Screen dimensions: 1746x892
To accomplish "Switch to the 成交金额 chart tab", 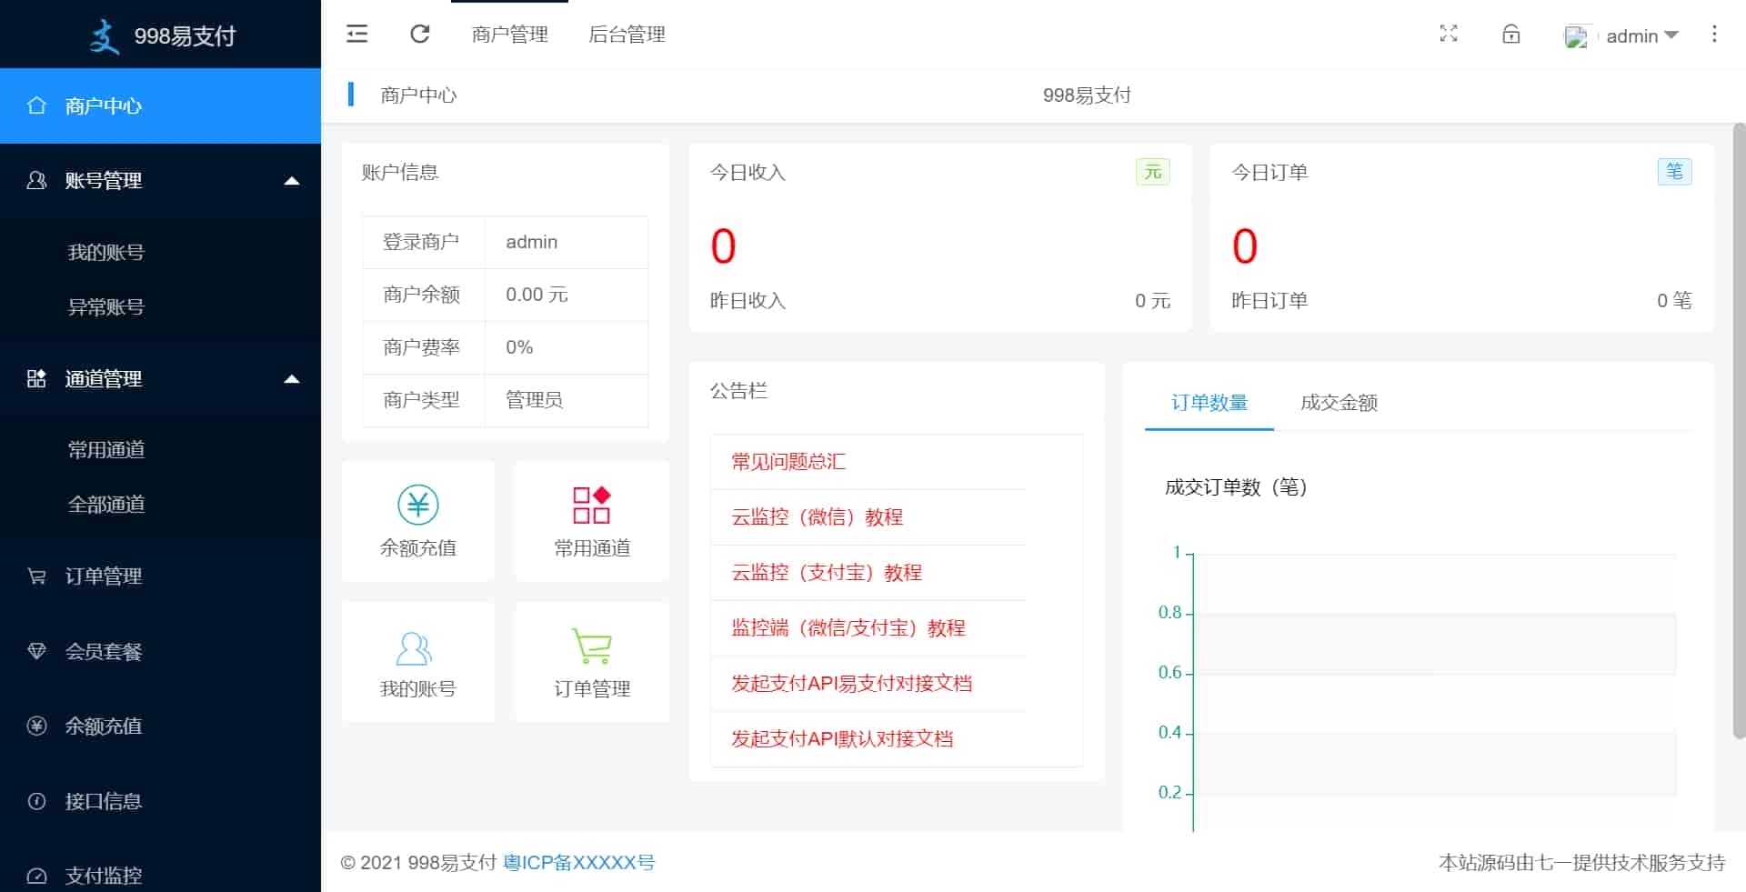I will pos(1339,403).
